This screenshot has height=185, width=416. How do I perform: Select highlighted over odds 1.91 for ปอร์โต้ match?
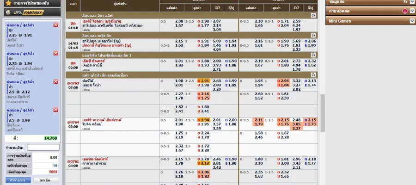(x=204, y=81)
